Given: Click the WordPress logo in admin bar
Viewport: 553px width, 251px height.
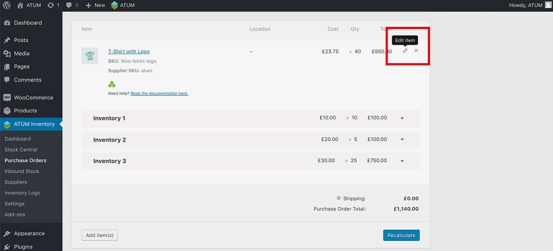Looking at the screenshot, I should tap(7, 5).
